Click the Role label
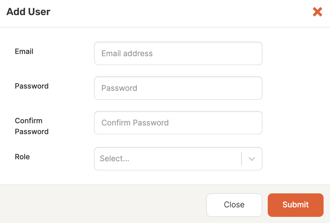The width and height of the screenshot is (330, 223). 22,157
